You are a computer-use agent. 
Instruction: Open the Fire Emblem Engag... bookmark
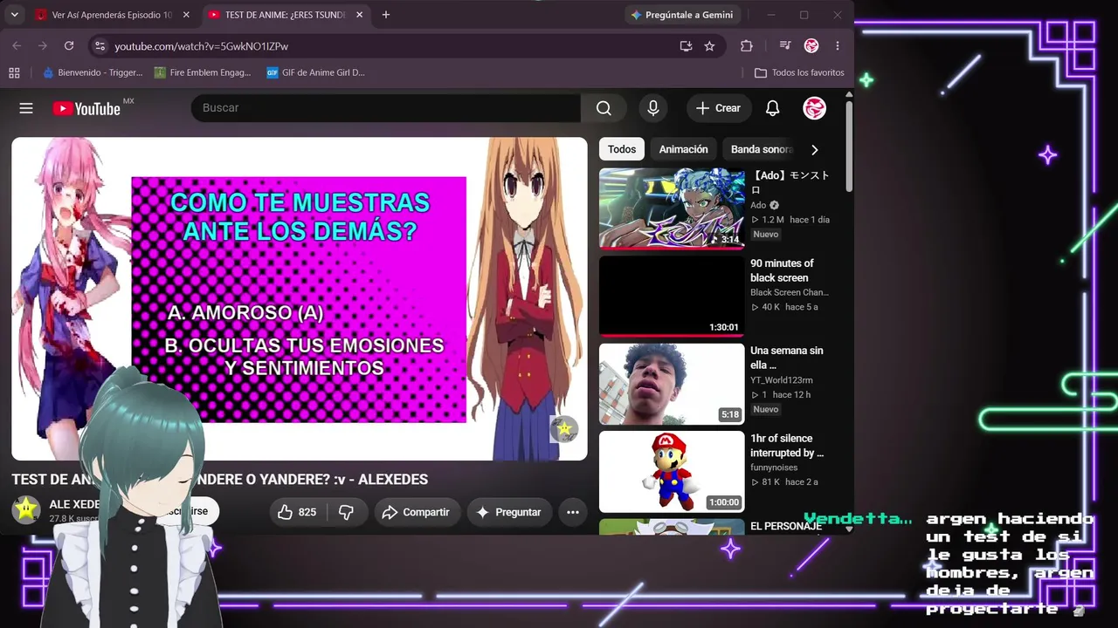pos(203,72)
